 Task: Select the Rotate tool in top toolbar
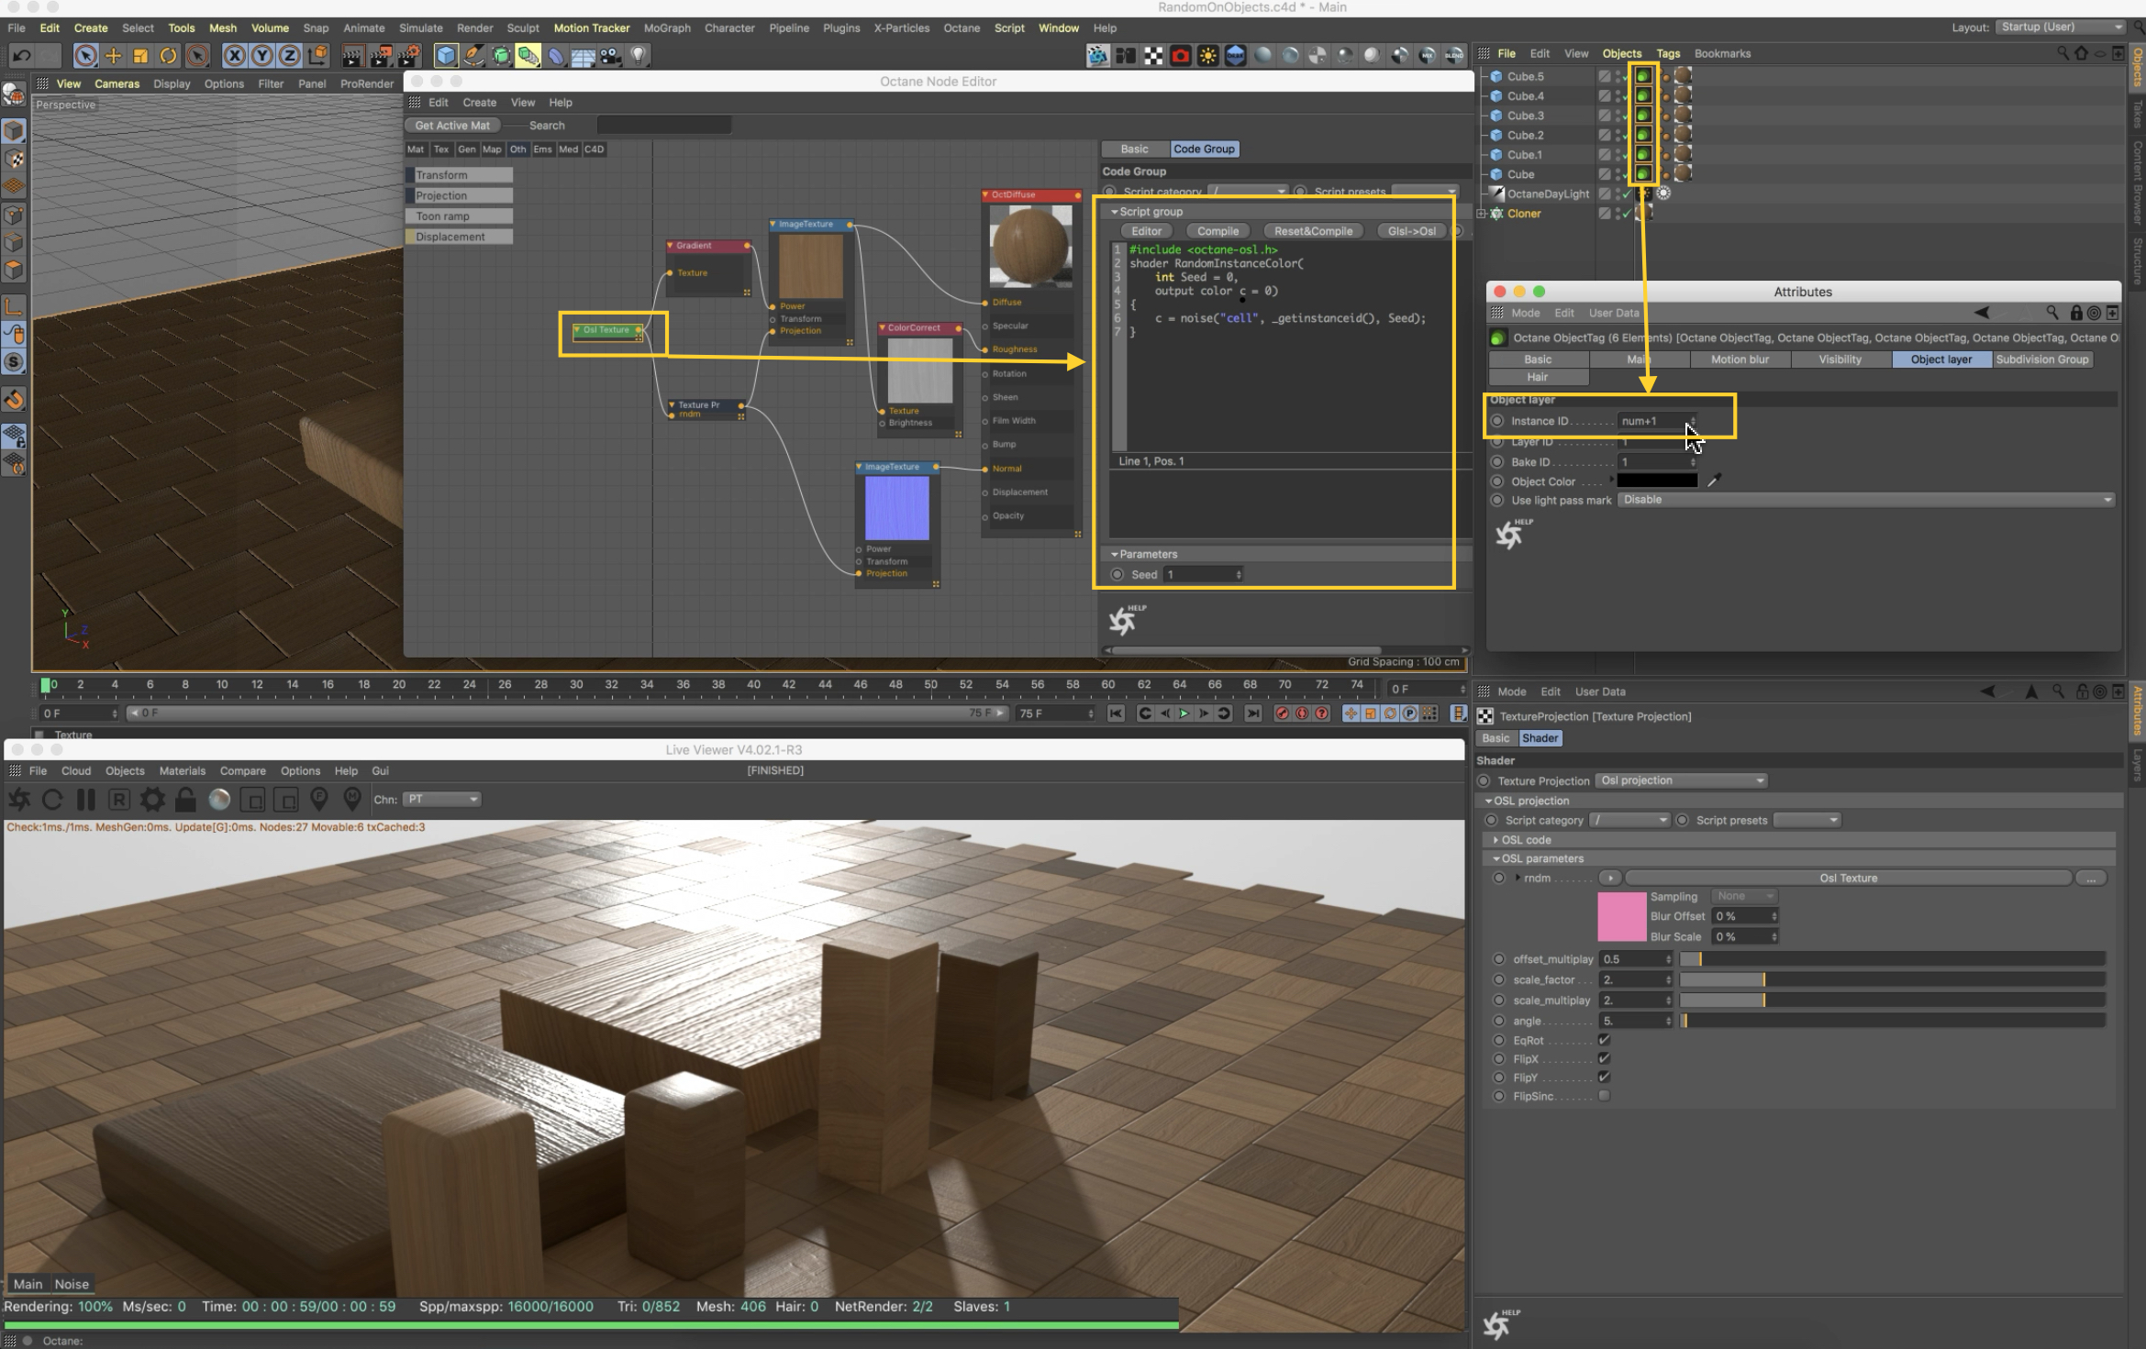pyautogui.click(x=169, y=56)
